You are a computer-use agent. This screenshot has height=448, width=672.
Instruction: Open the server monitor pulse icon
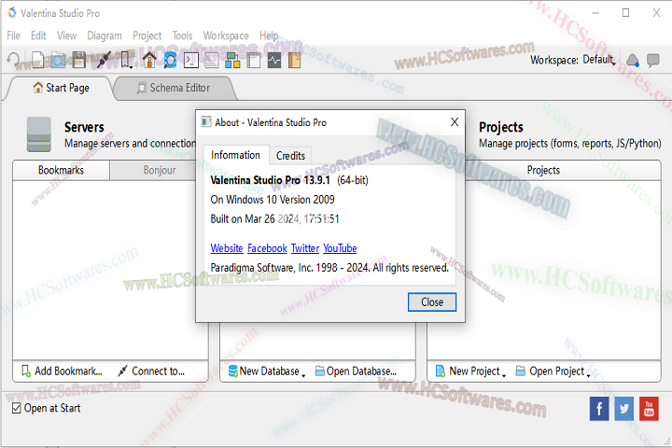[274, 60]
